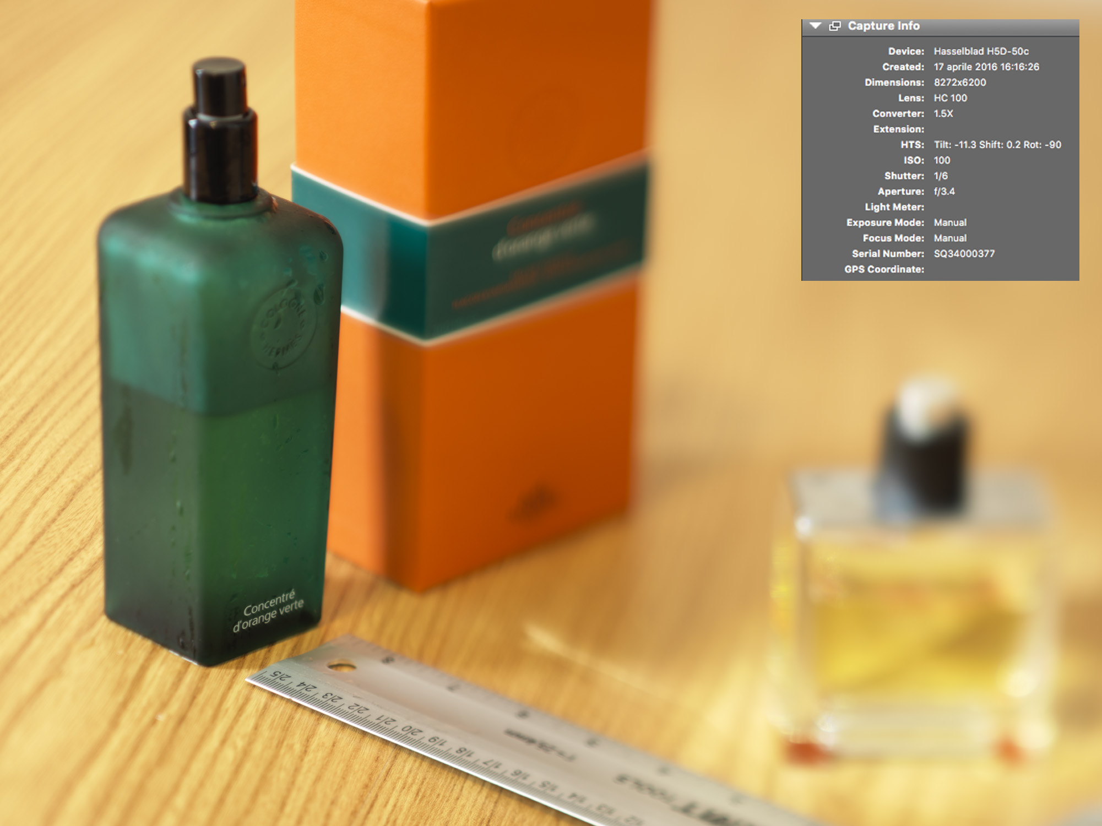The height and width of the screenshot is (826, 1102).
Task: Select the device value Hasselblad H5D-50c
Action: point(981,51)
